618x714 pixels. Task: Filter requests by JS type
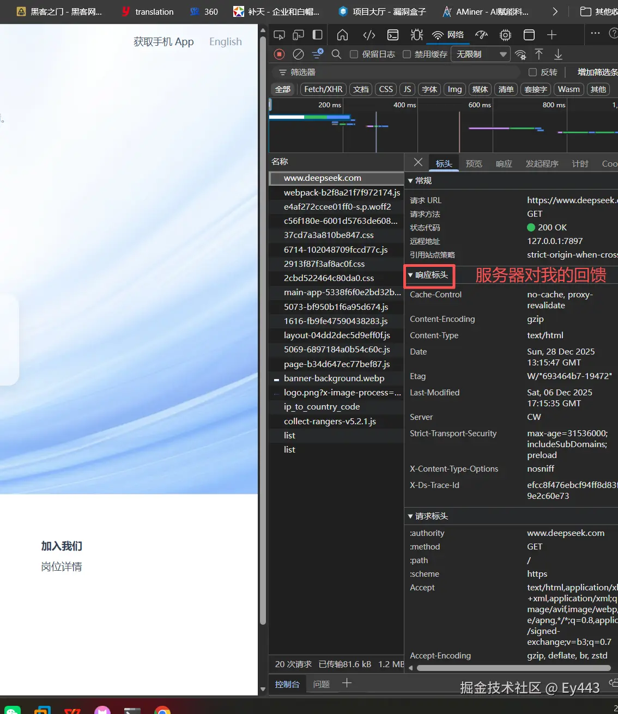(x=407, y=89)
